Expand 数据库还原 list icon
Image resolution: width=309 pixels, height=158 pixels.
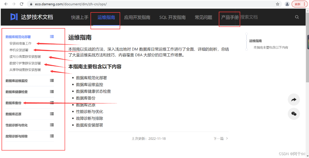[52, 114]
